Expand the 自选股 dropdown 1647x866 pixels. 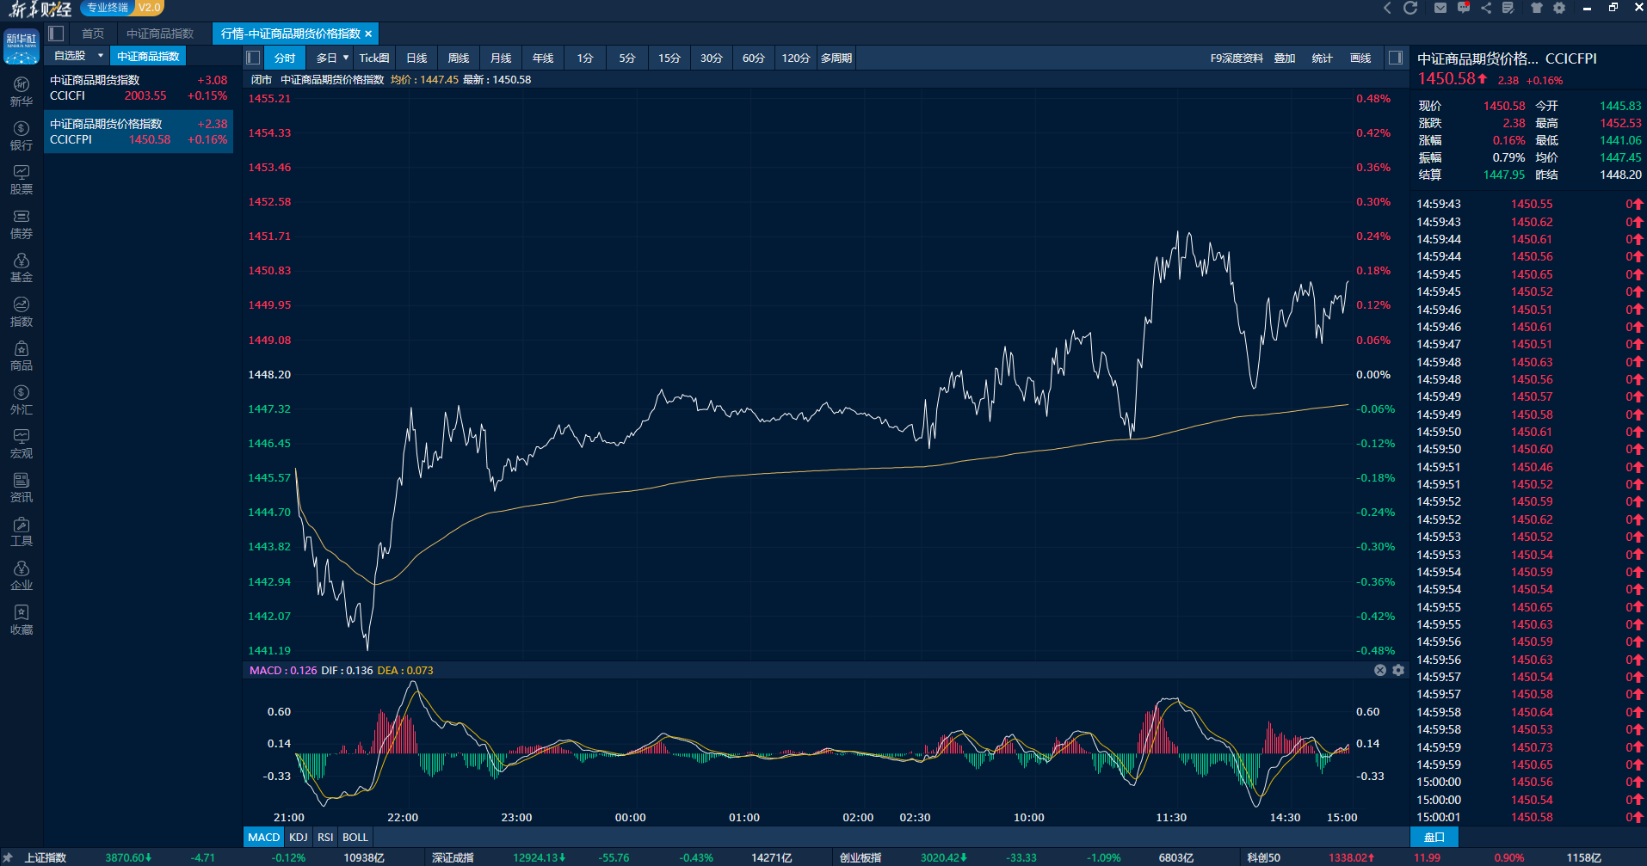pyautogui.click(x=101, y=56)
